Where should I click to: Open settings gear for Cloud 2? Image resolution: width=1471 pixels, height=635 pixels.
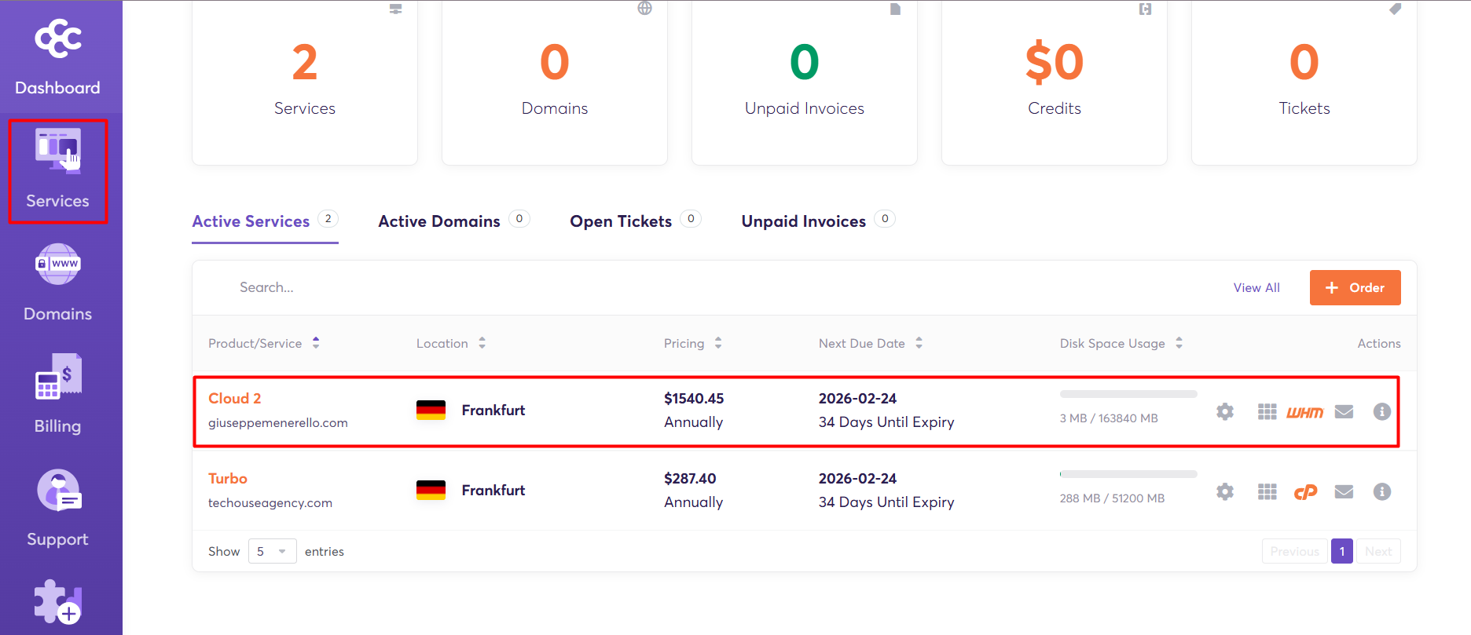(x=1225, y=411)
